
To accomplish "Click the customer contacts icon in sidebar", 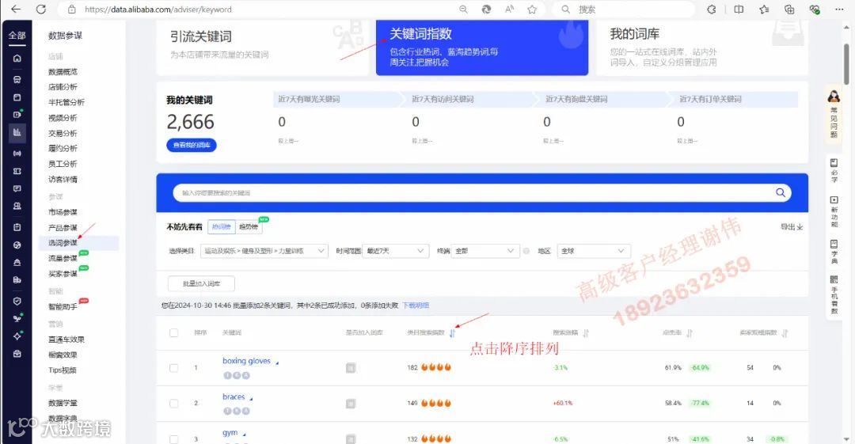I will click(x=17, y=207).
